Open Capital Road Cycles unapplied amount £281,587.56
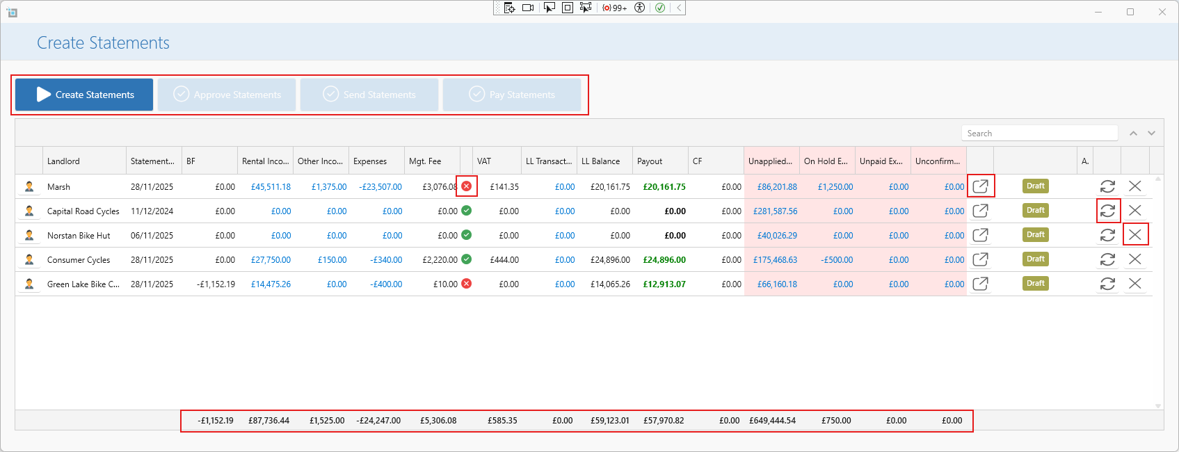The width and height of the screenshot is (1179, 452). point(775,211)
